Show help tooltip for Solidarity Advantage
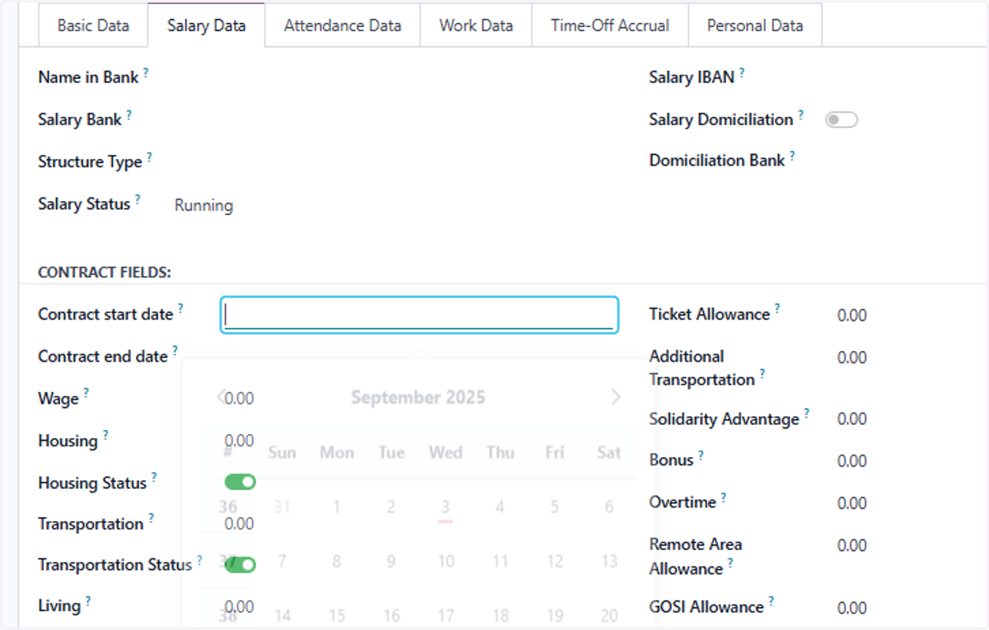 [806, 414]
